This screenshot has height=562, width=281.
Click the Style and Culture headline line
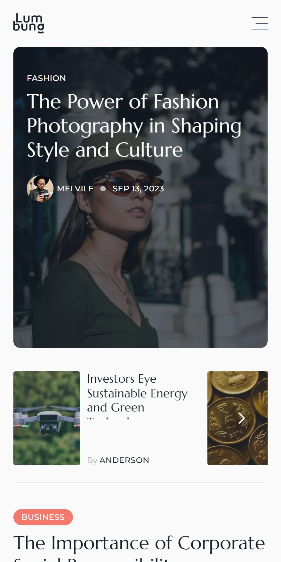click(x=105, y=150)
